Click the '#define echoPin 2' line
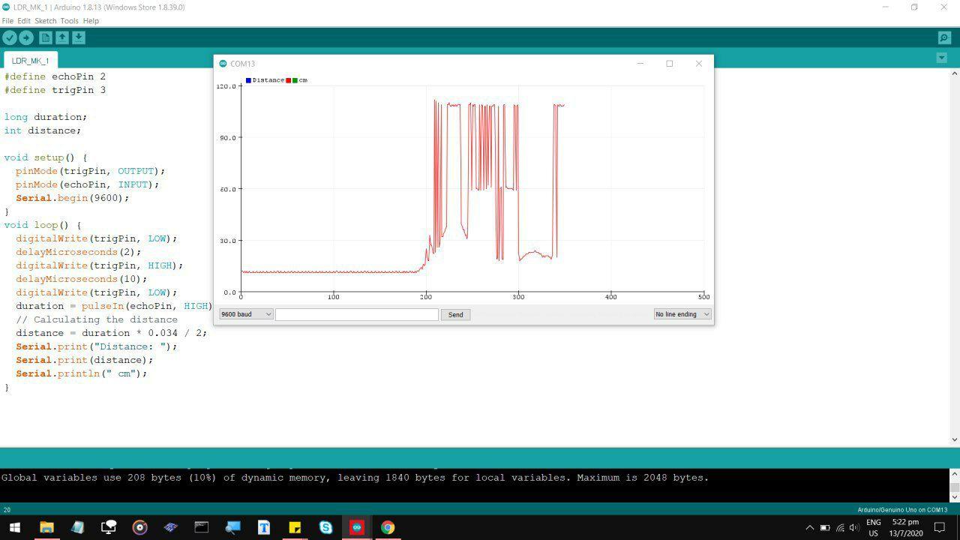Viewport: 960px width, 540px height. [55, 76]
